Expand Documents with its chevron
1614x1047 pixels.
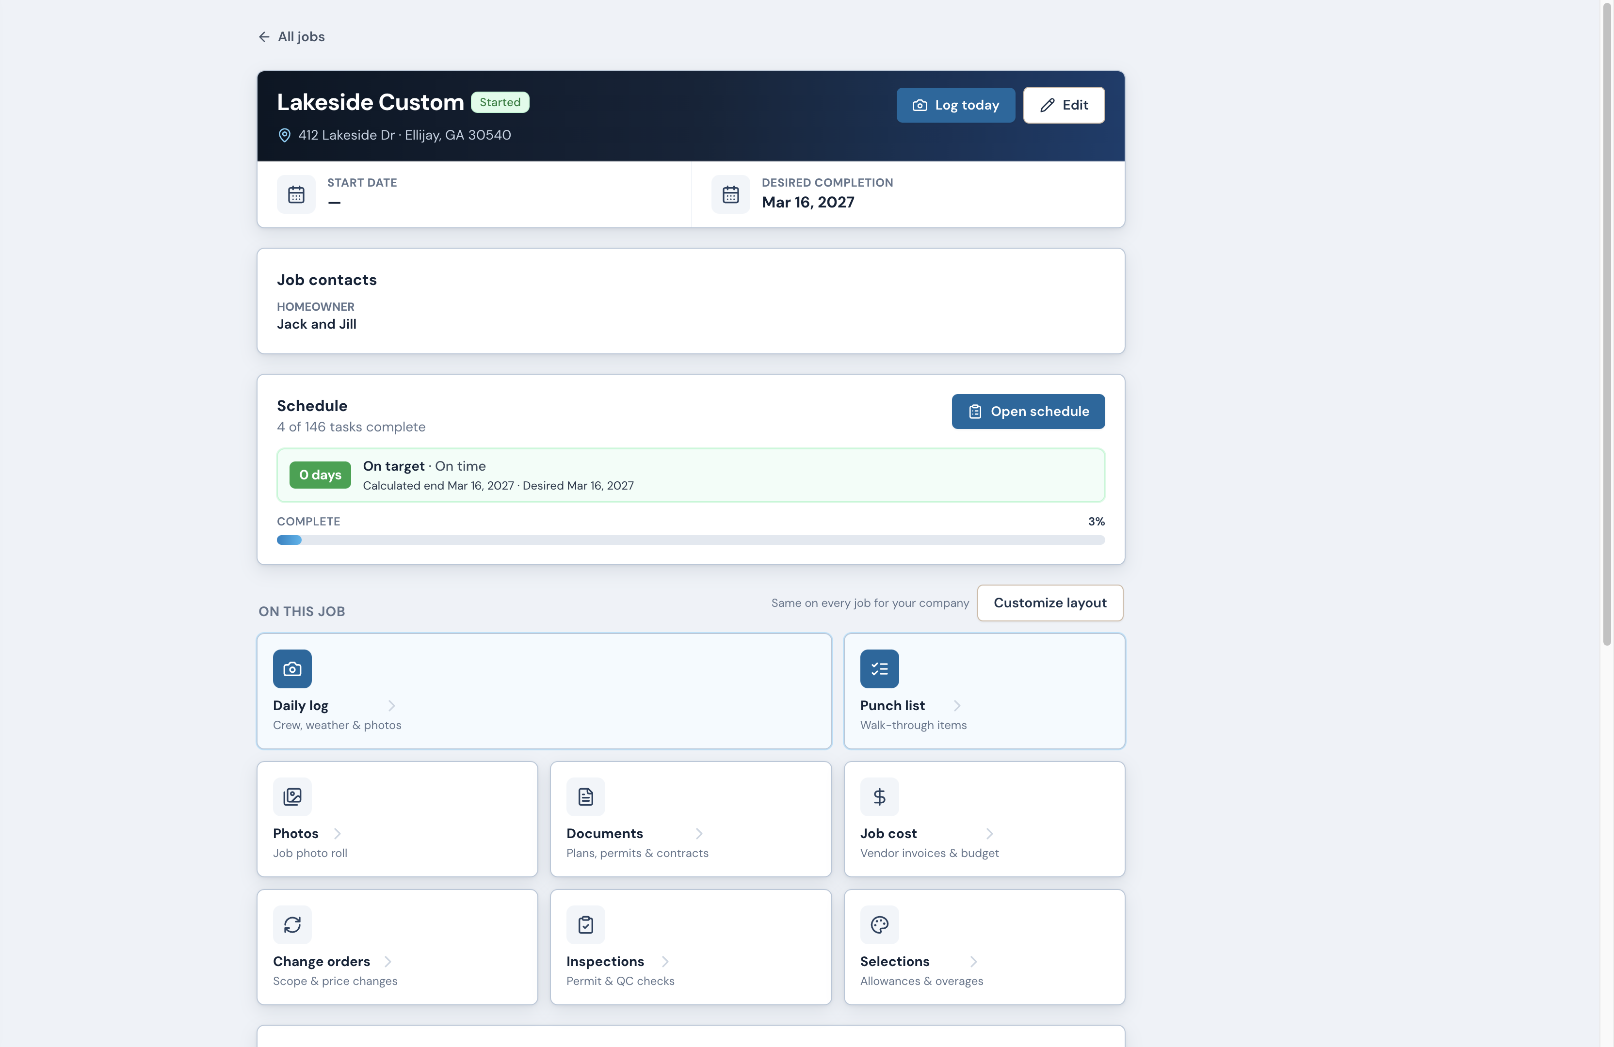[x=699, y=834]
